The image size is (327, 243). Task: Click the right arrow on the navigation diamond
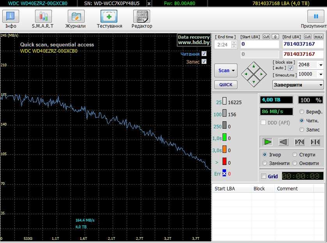pos(262,74)
